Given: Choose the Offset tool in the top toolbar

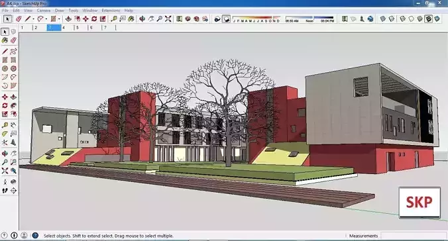Looking at the screenshot, I should coord(77,19).
